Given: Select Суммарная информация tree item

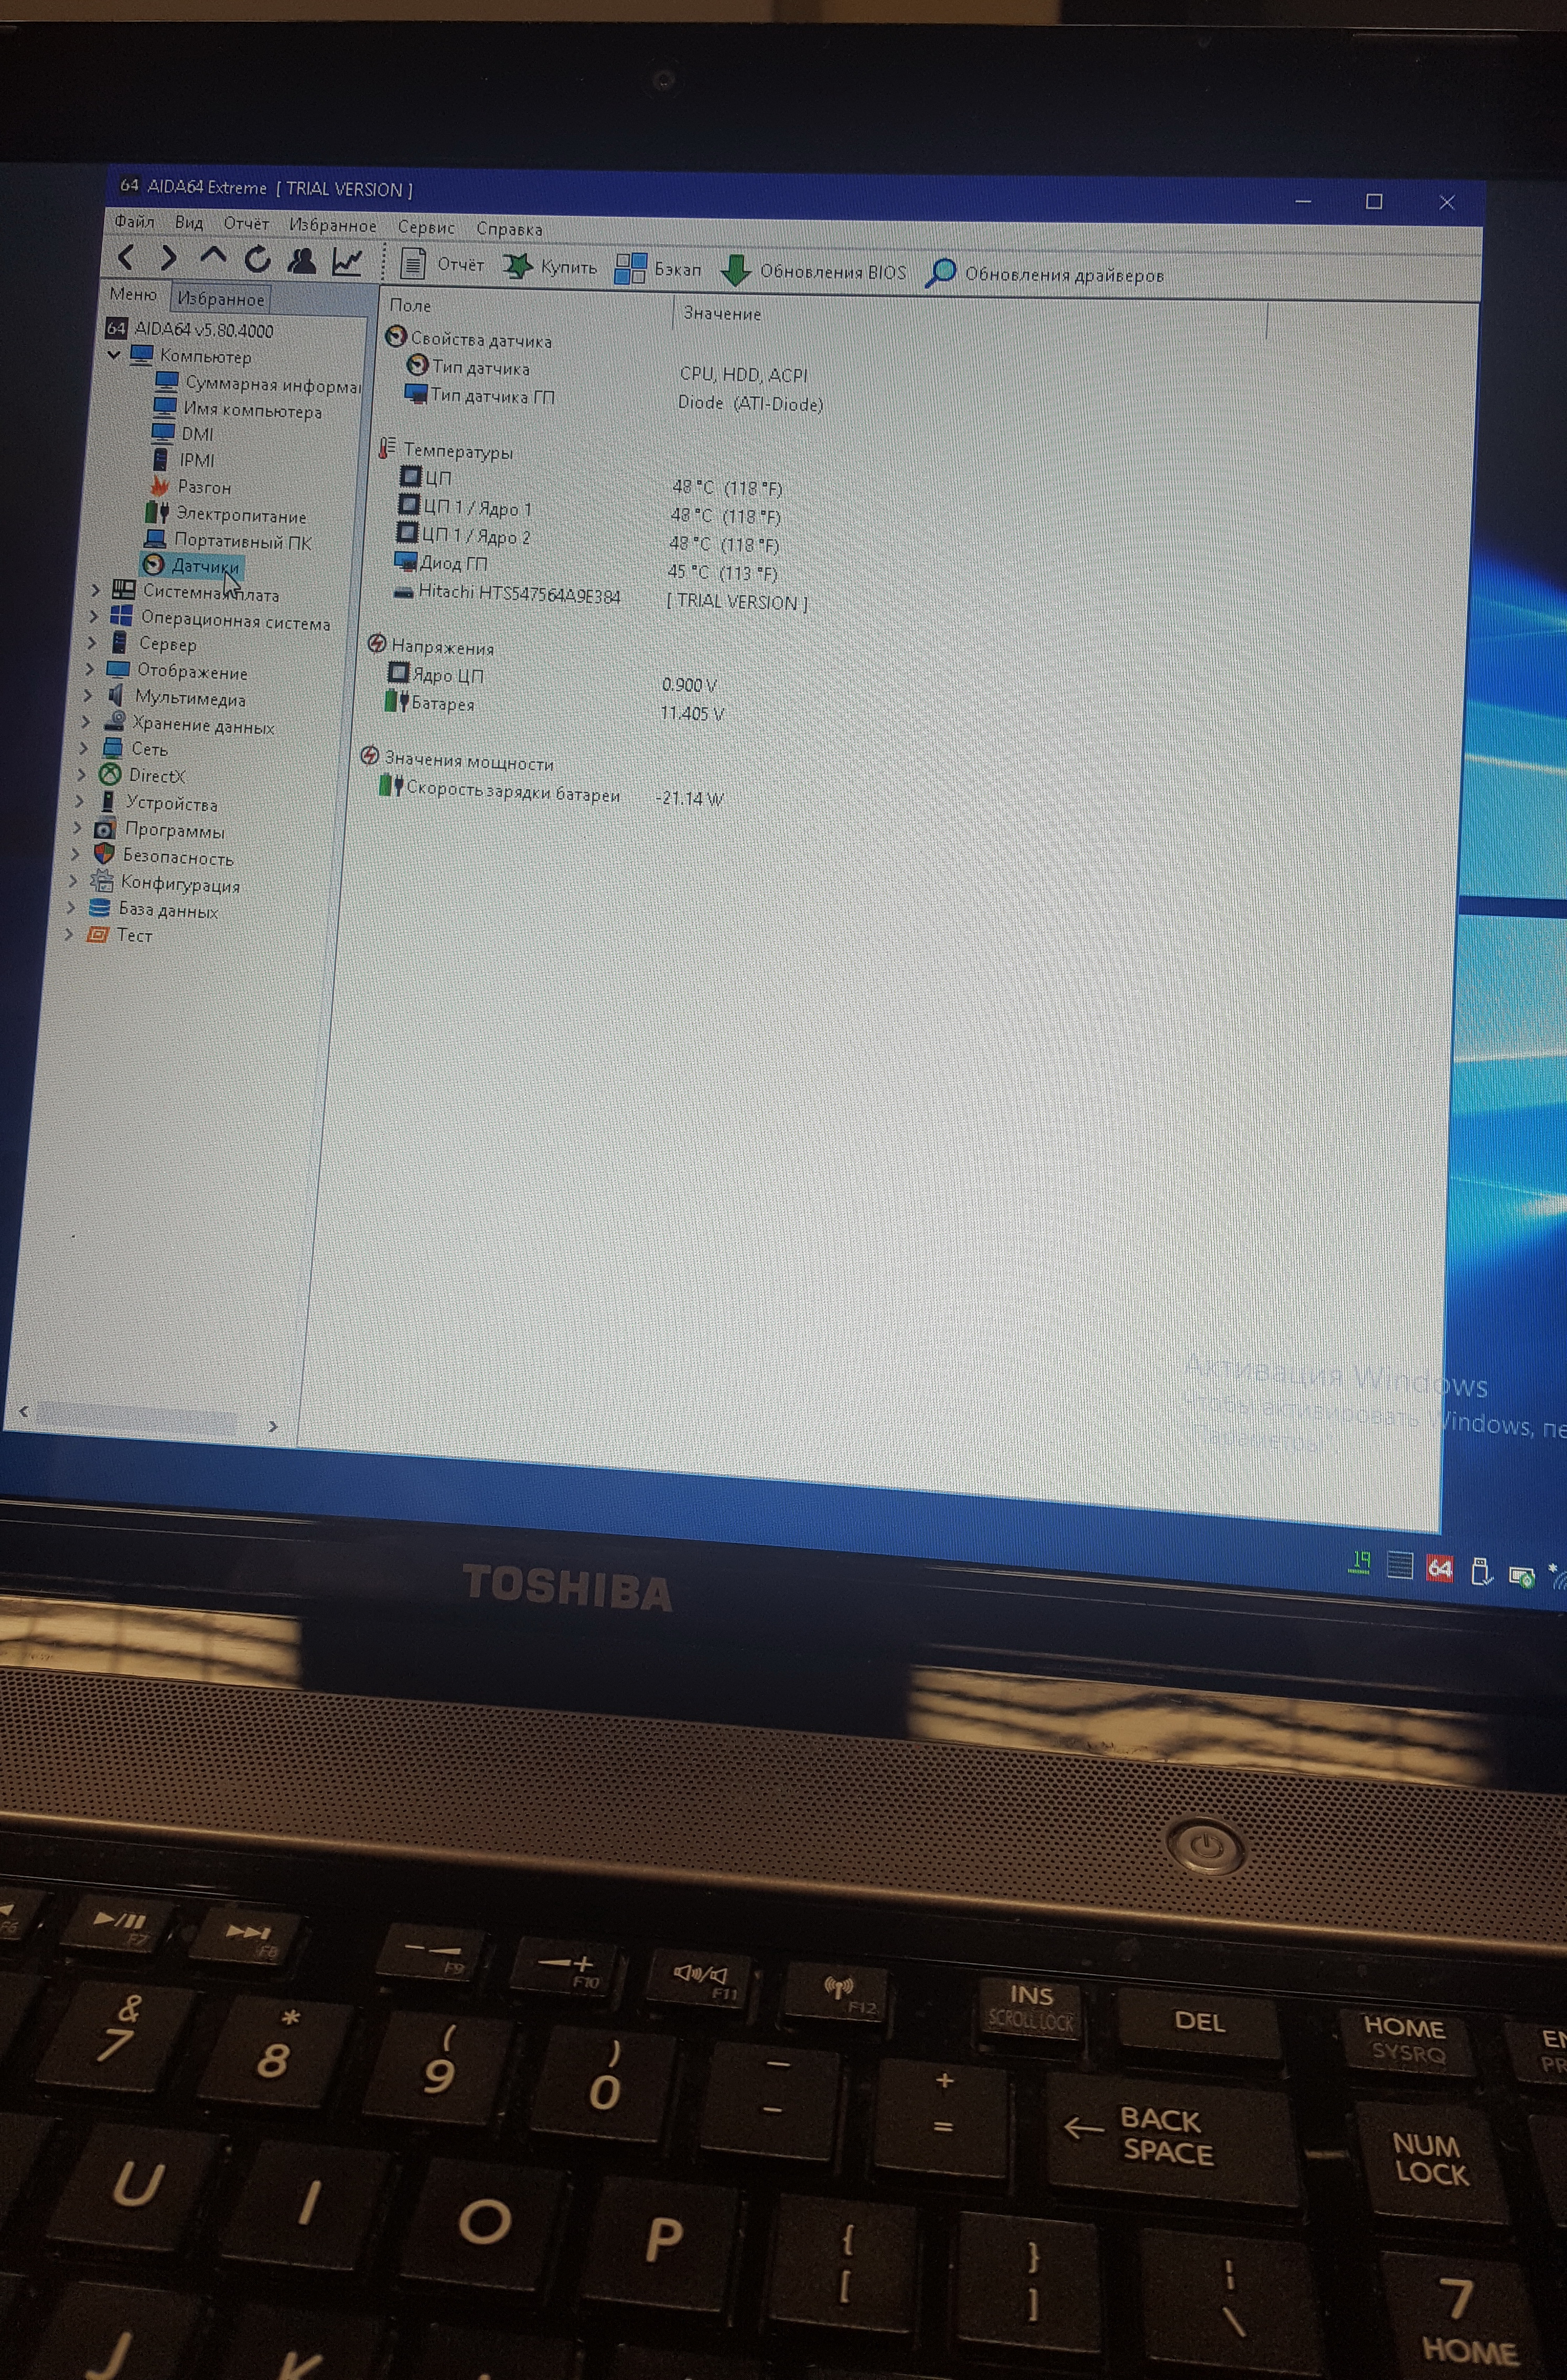Looking at the screenshot, I should [259, 384].
